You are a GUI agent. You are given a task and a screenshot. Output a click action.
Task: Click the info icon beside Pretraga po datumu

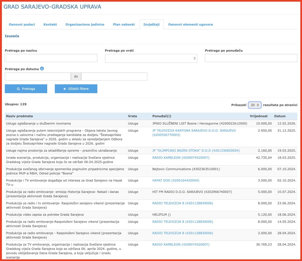[x=42, y=69]
